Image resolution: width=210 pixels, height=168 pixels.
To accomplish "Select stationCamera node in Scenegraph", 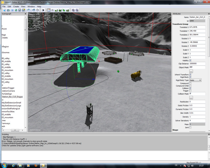I will point(8,91).
